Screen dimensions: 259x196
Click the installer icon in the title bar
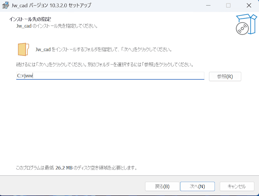[6, 6]
